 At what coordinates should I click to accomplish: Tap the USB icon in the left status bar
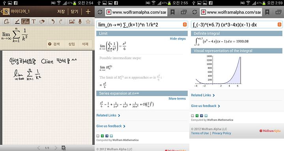[x=4, y=3]
